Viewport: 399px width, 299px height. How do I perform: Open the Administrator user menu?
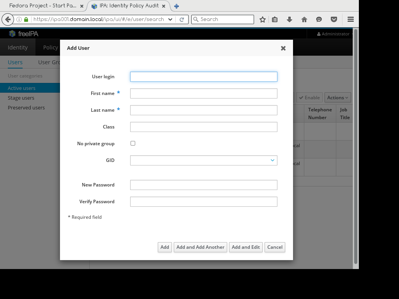coord(335,34)
